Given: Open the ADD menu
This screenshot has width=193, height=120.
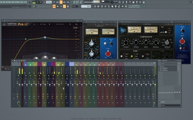Looking at the screenshot, I should (4, 2).
